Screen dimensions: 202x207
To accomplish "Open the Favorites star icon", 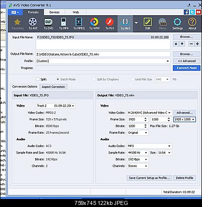I will pos(18,24).
